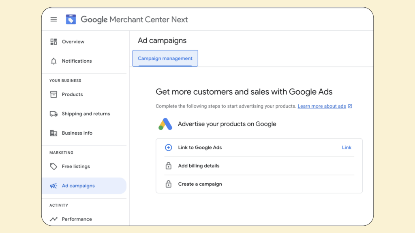The width and height of the screenshot is (415, 233).
Task: Open the hamburger main menu
Action: click(53, 19)
